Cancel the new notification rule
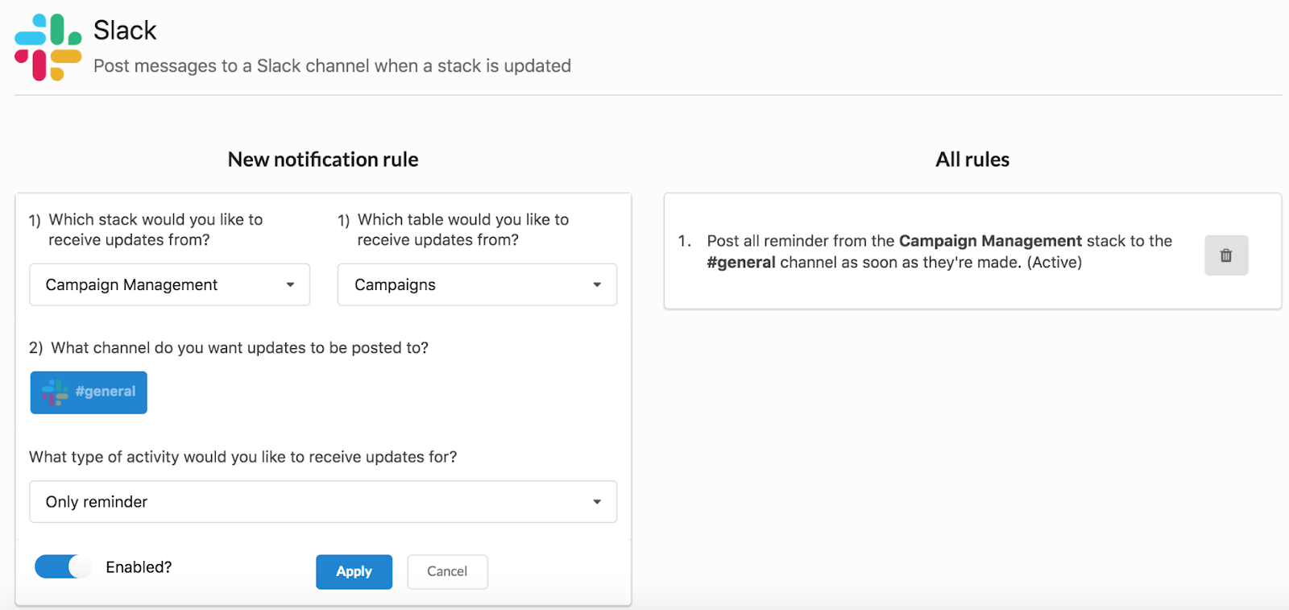Image resolution: width=1289 pixels, height=610 pixels. [447, 571]
